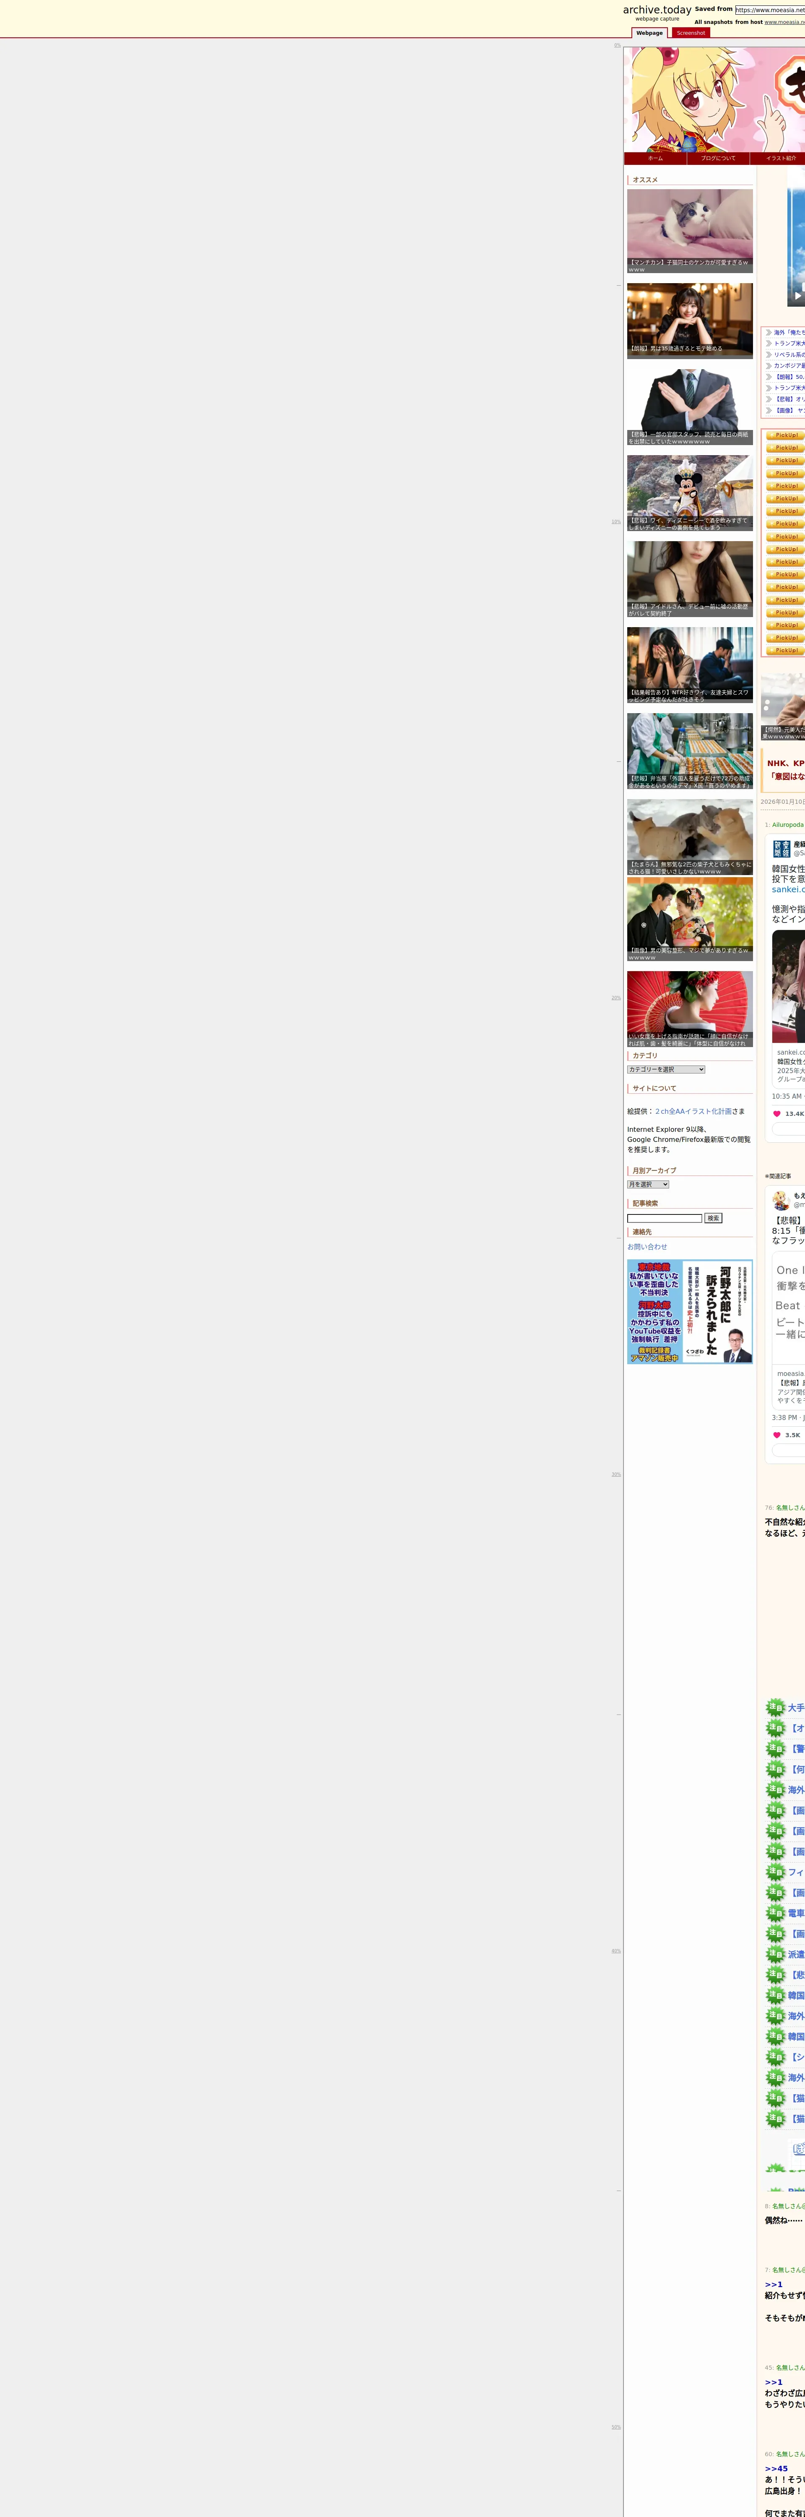
Task: Expand the 月を選択 archive dropdown
Action: [x=648, y=1184]
